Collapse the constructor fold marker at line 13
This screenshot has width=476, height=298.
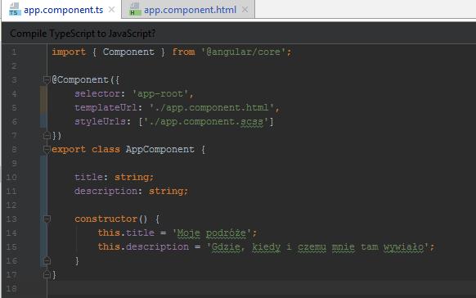[x=47, y=219]
